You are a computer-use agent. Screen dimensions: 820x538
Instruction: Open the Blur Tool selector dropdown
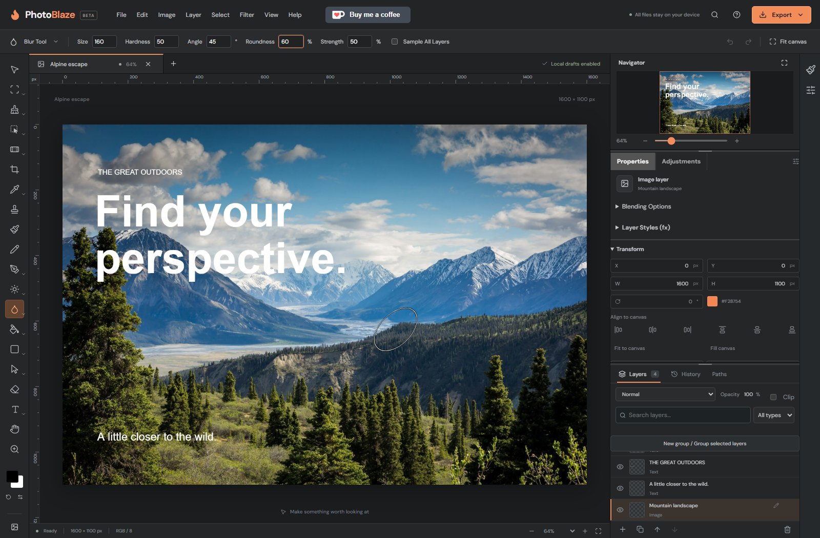click(x=40, y=42)
